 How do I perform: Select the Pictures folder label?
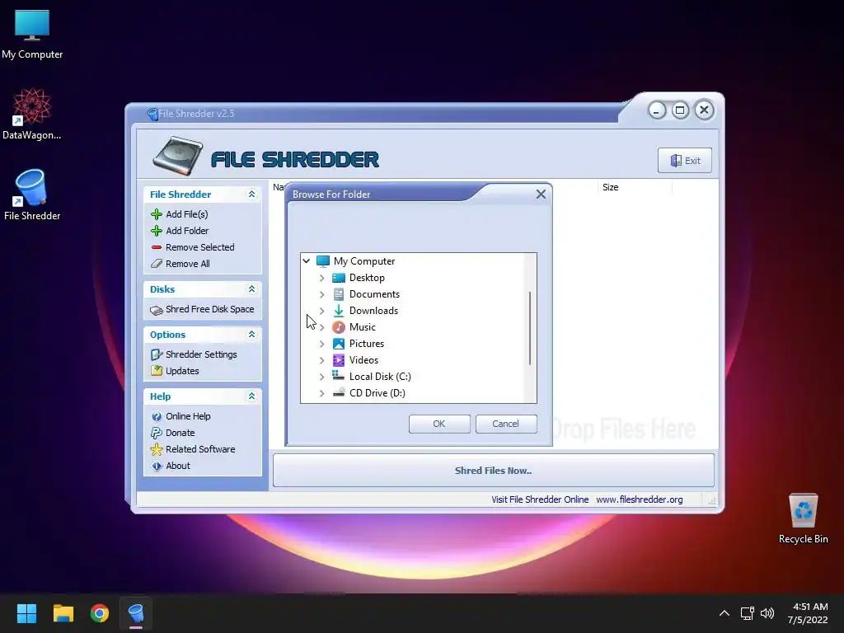367,344
